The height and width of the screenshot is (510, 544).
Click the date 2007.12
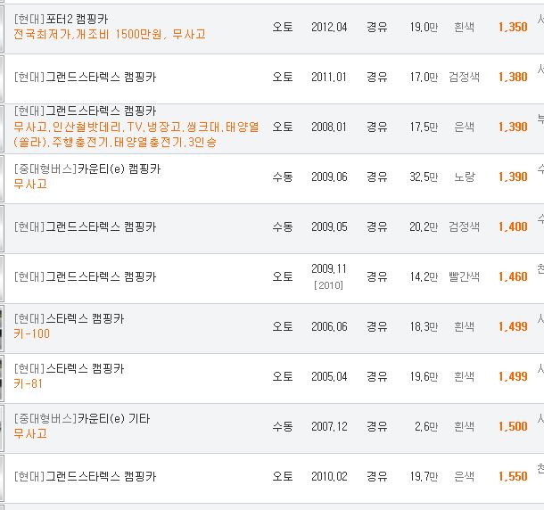point(329,426)
